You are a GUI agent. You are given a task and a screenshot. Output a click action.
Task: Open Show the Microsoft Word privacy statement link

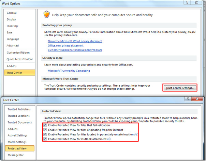pyautogui.click(x=75, y=41)
